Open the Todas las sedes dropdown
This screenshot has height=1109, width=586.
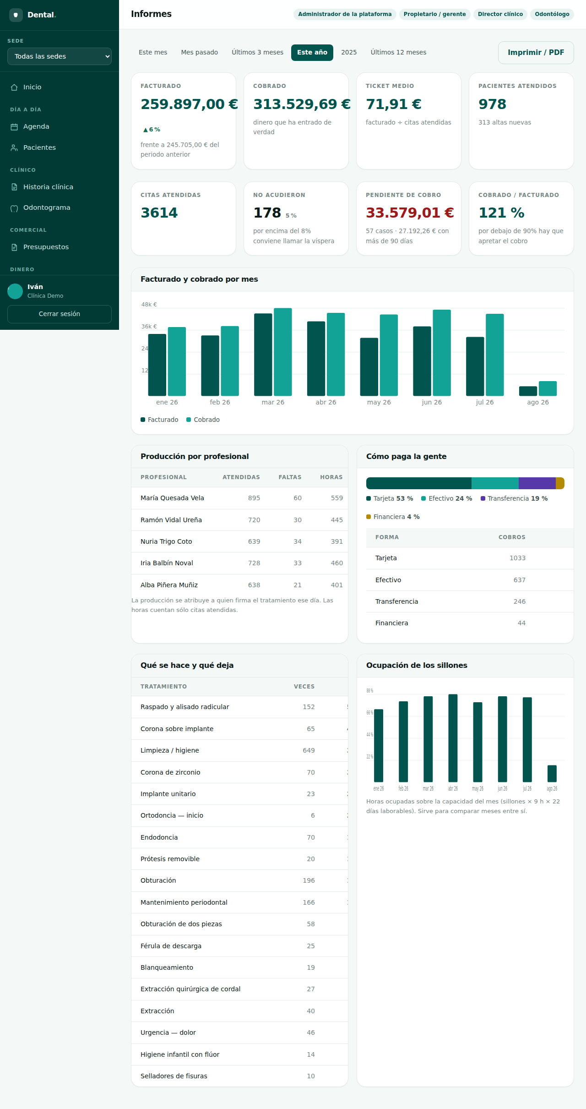coord(60,56)
